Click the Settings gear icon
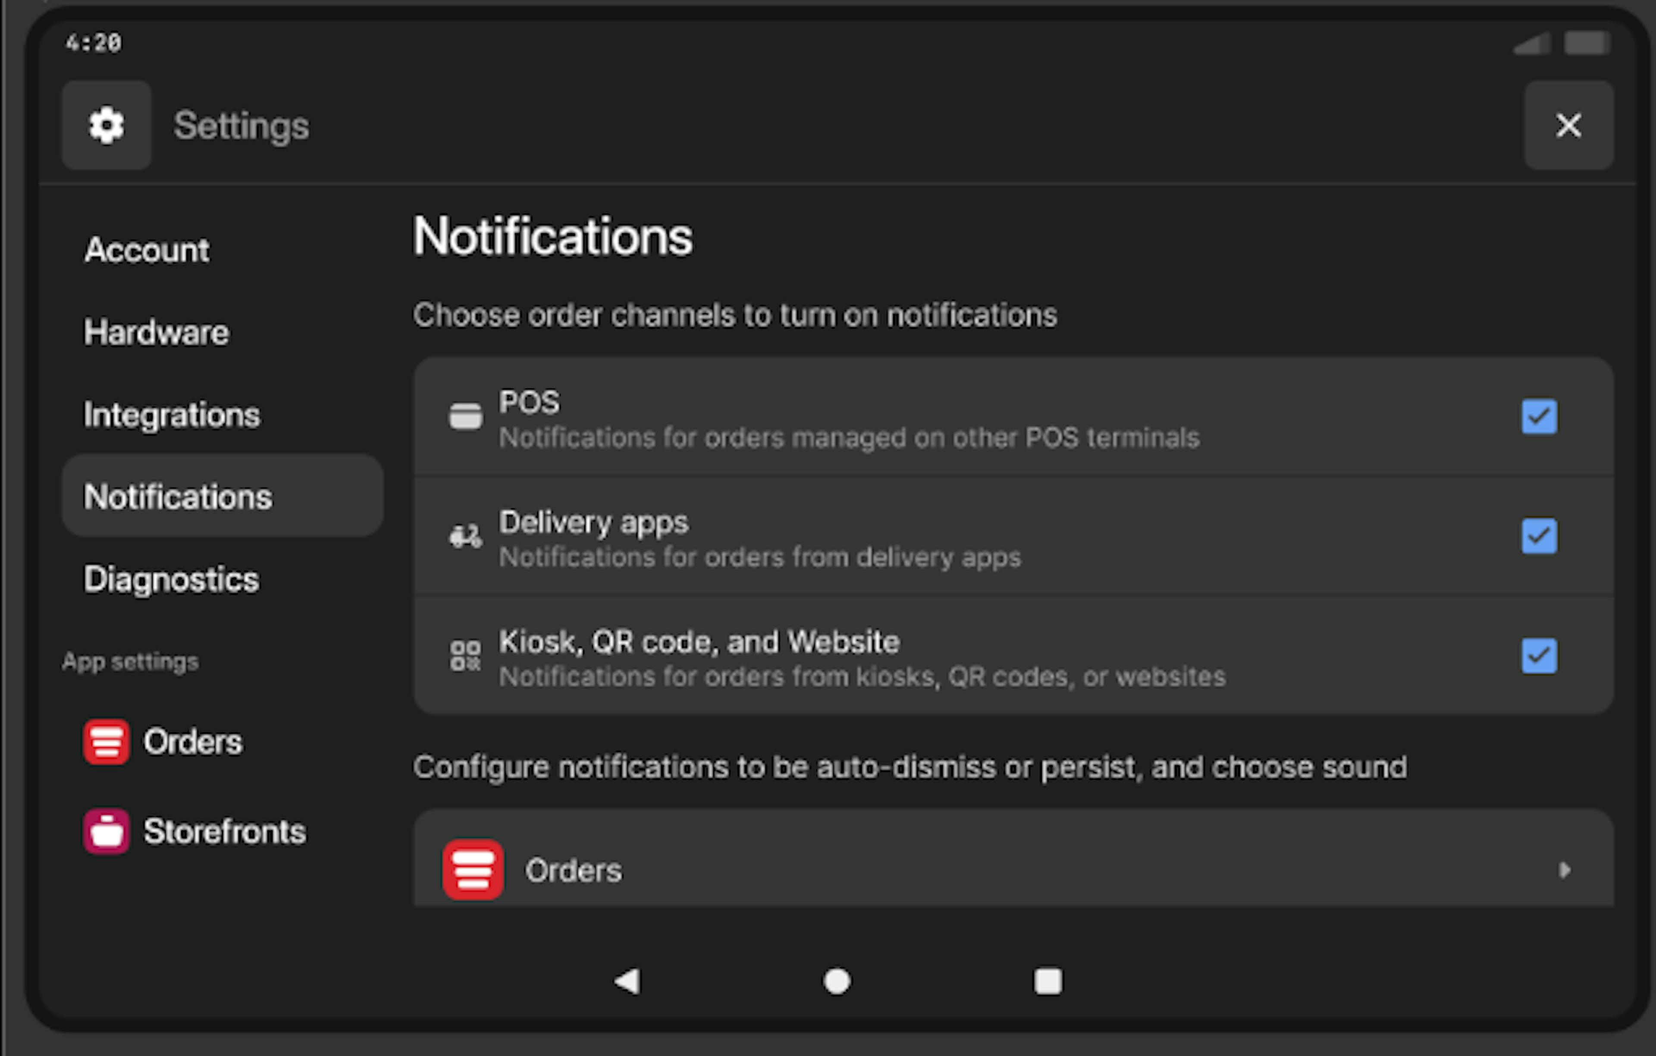The height and width of the screenshot is (1056, 1656). 107,125
